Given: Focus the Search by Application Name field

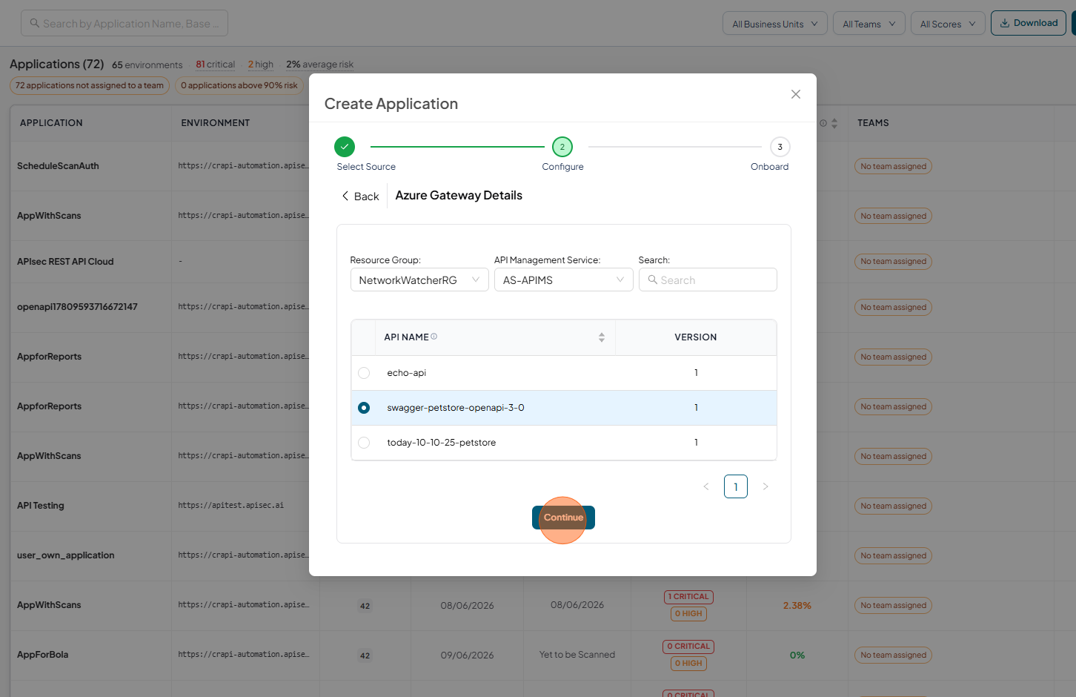Looking at the screenshot, I should point(124,23).
